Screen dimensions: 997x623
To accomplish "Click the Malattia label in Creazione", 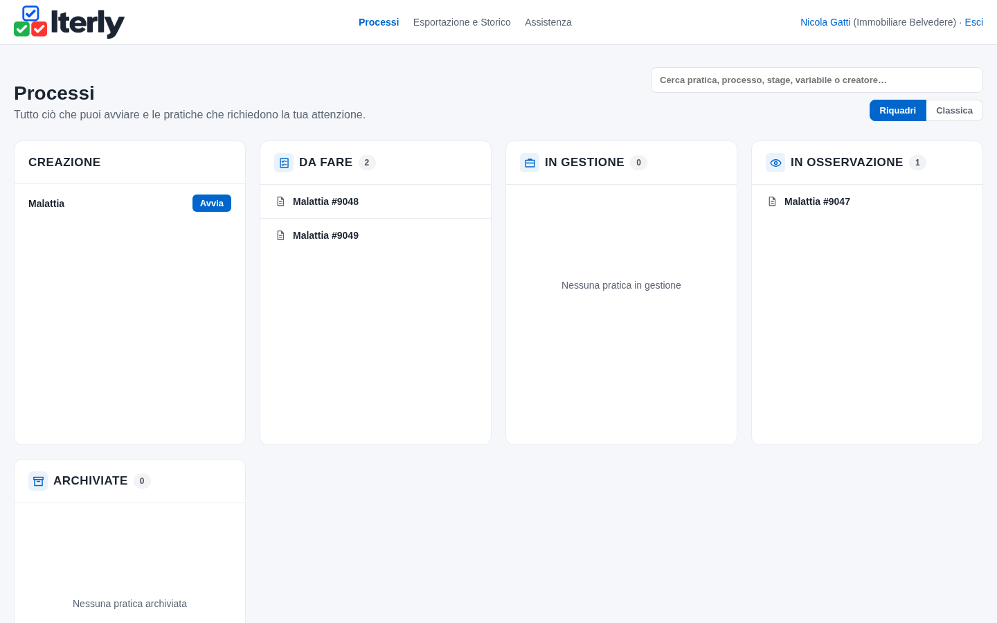I will [x=46, y=204].
